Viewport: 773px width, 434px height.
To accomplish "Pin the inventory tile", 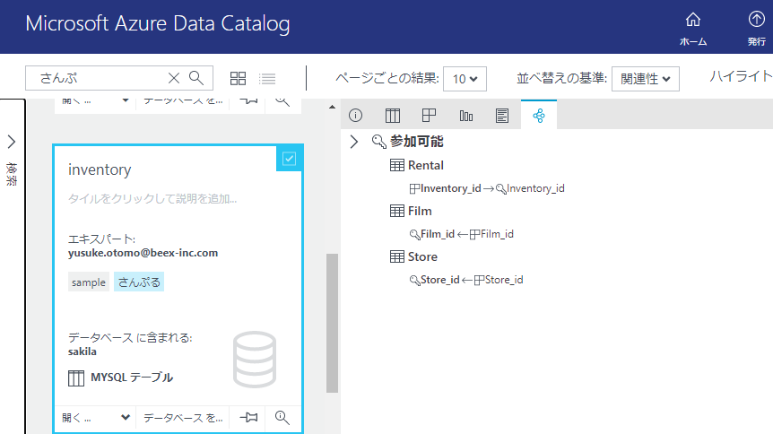I will pos(248,418).
